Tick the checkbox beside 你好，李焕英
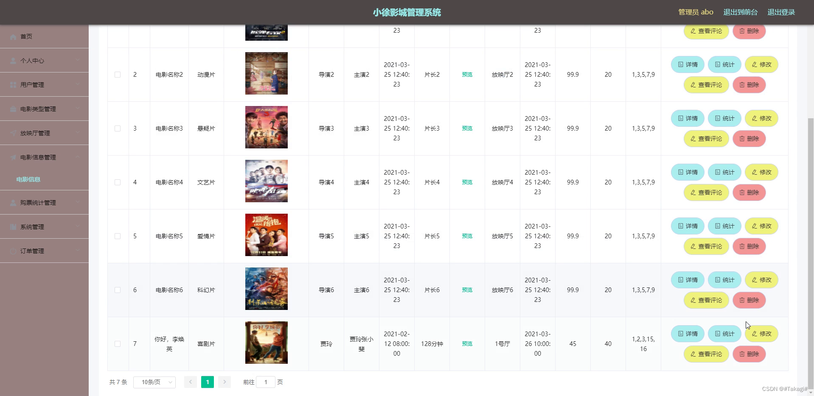Image resolution: width=814 pixels, height=396 pixels. coord(118,344)
